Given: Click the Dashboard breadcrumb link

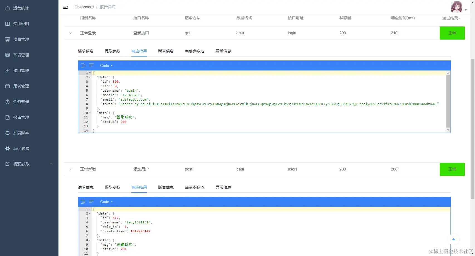Looking at the screenshot, I should click(84, 7).
